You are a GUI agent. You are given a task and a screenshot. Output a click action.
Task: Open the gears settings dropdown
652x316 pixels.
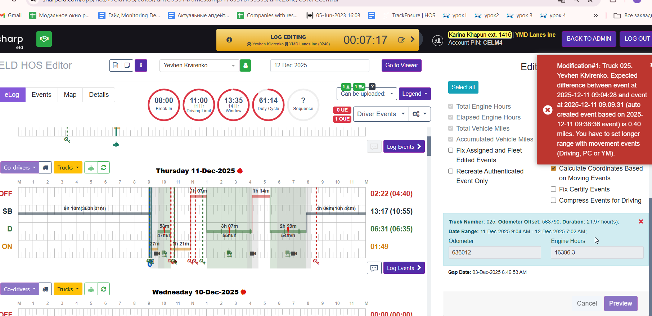click(x=420, y=114)
